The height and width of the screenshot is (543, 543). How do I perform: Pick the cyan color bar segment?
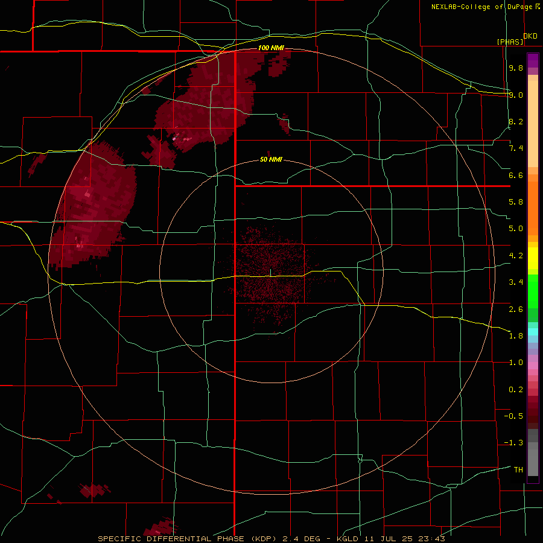(533, 332)
